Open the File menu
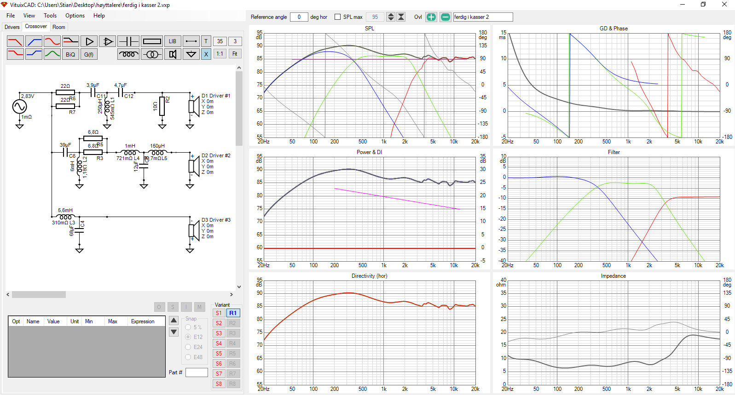 click(x=11, y=16)
